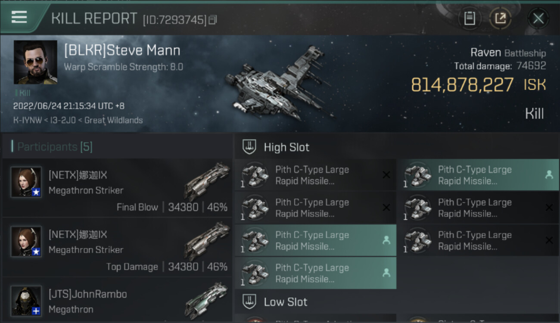Close the kill report window
The width and height of the screenshot is (560, 323).
pyautogui.click(x=538, y=19)
